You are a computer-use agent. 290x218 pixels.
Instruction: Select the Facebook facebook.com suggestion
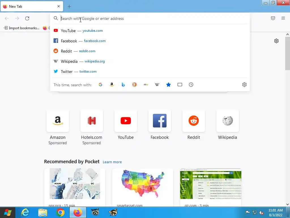150,41
